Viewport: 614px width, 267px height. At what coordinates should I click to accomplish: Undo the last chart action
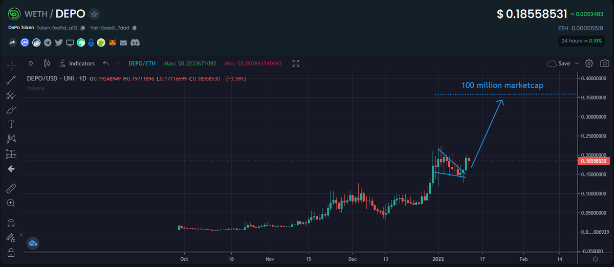coord(105,63)
